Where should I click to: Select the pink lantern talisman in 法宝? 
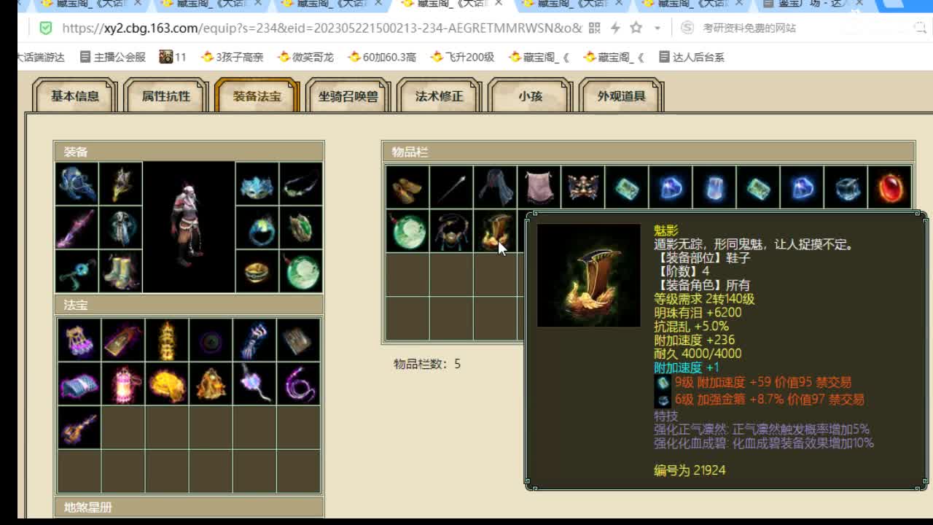click(123, 384)
